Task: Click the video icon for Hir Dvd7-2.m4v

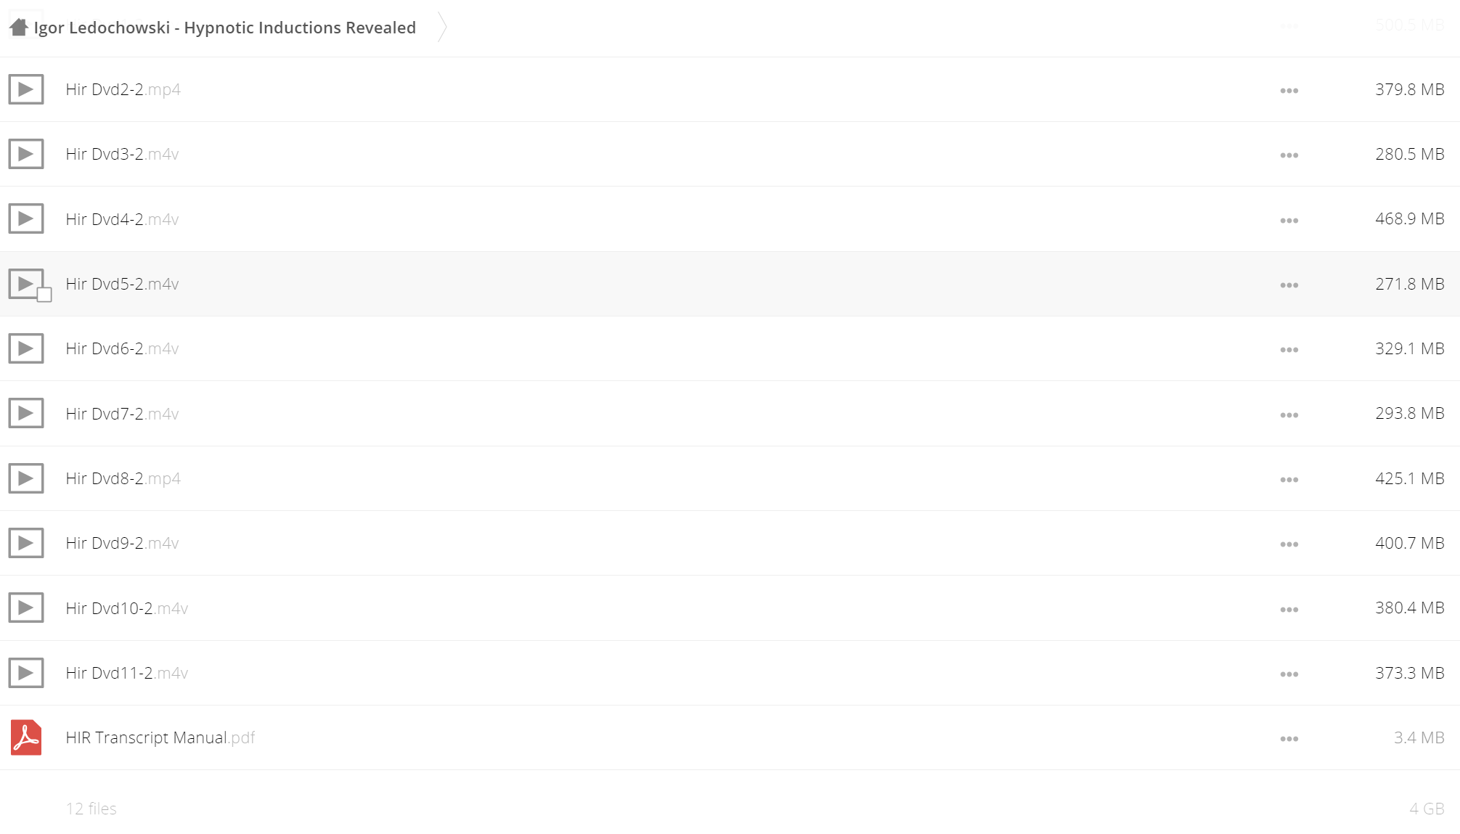Action: coord(26,413)
